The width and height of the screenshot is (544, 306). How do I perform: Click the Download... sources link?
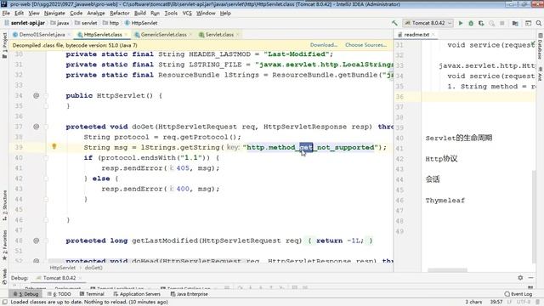click(324, 45)
